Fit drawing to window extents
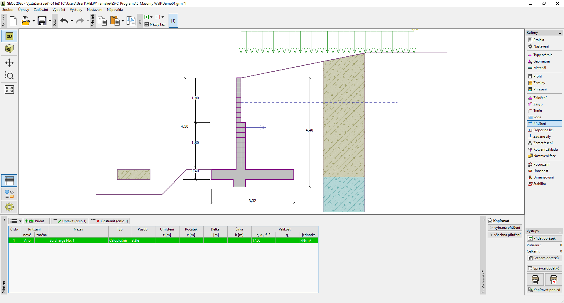564x303 pixels. click(9, 90)
